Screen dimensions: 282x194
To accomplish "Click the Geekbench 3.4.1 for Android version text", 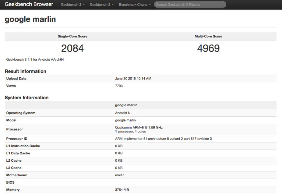I will (35, 60).
